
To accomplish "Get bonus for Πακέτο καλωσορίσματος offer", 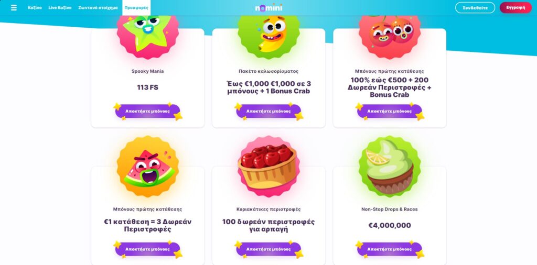I will point(269,111).
